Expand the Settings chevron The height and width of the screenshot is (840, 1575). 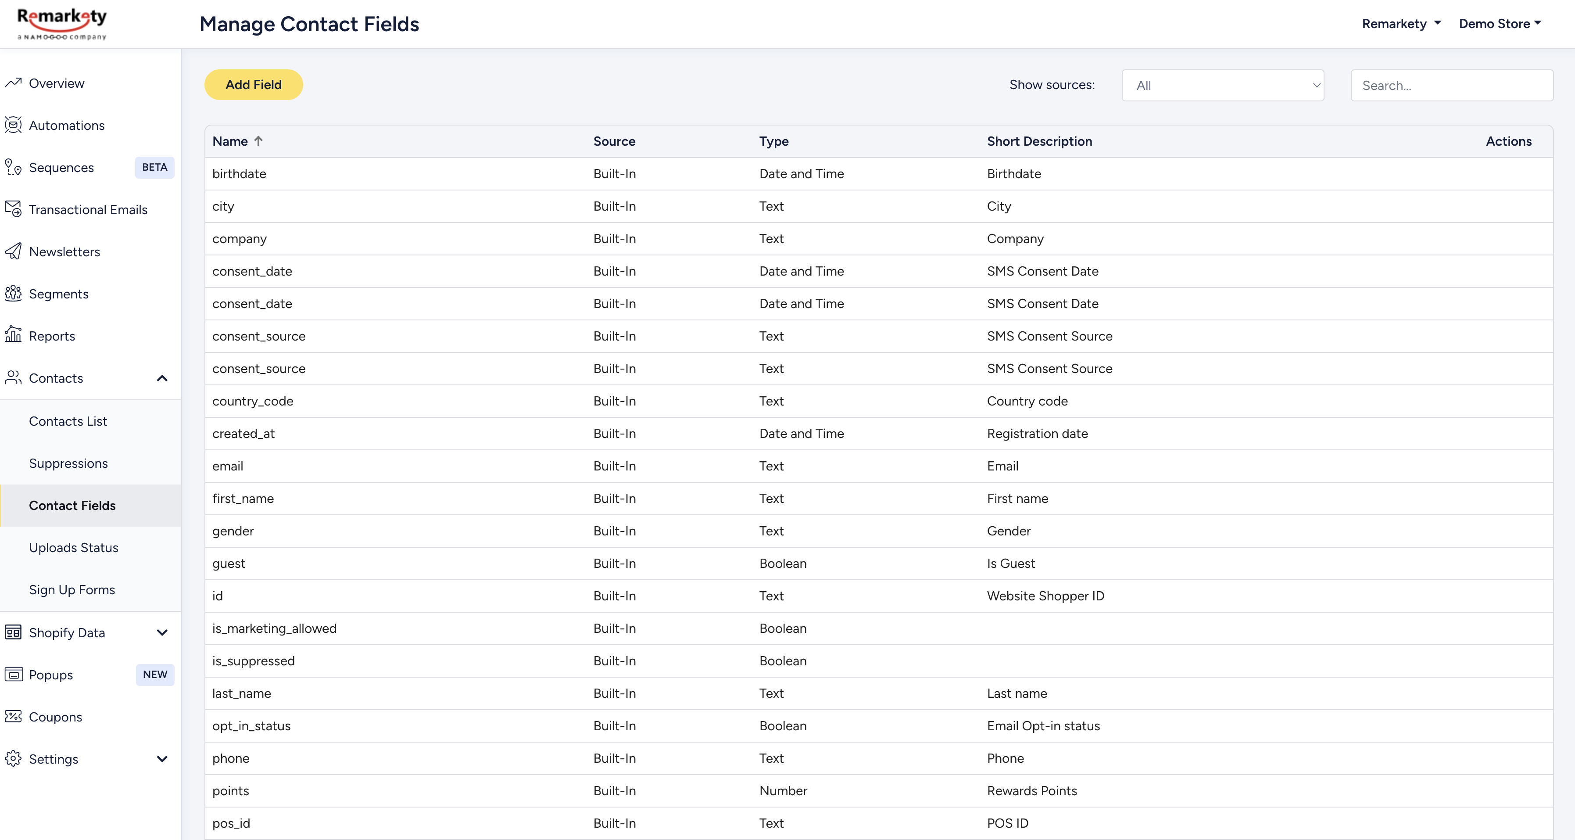pyautogui.click(x=162, y=759)
